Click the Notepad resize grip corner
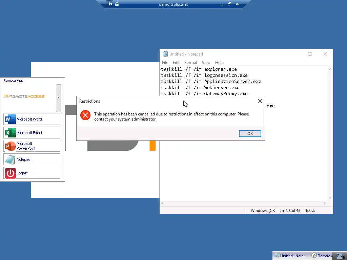Viewport: 347px width, 260px height. point(331,212)
